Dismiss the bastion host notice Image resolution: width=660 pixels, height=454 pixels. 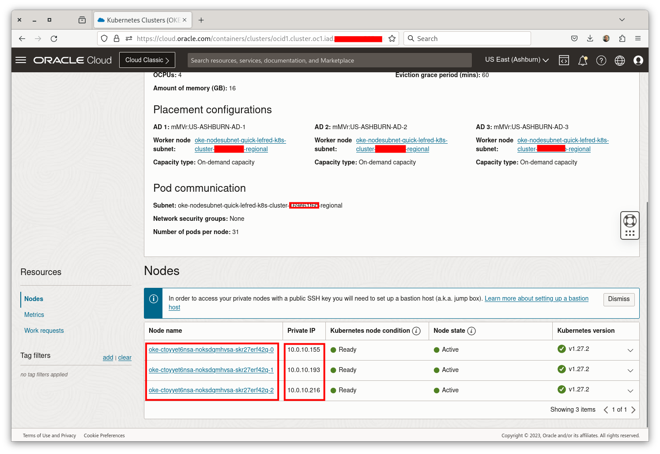click(x=619, y=299)
